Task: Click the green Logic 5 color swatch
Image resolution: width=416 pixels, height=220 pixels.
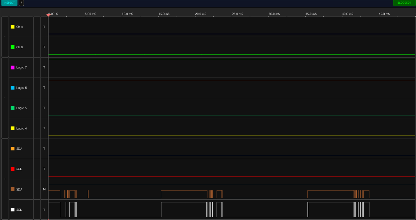Action: pyautogui.click(x=12, y=108)
